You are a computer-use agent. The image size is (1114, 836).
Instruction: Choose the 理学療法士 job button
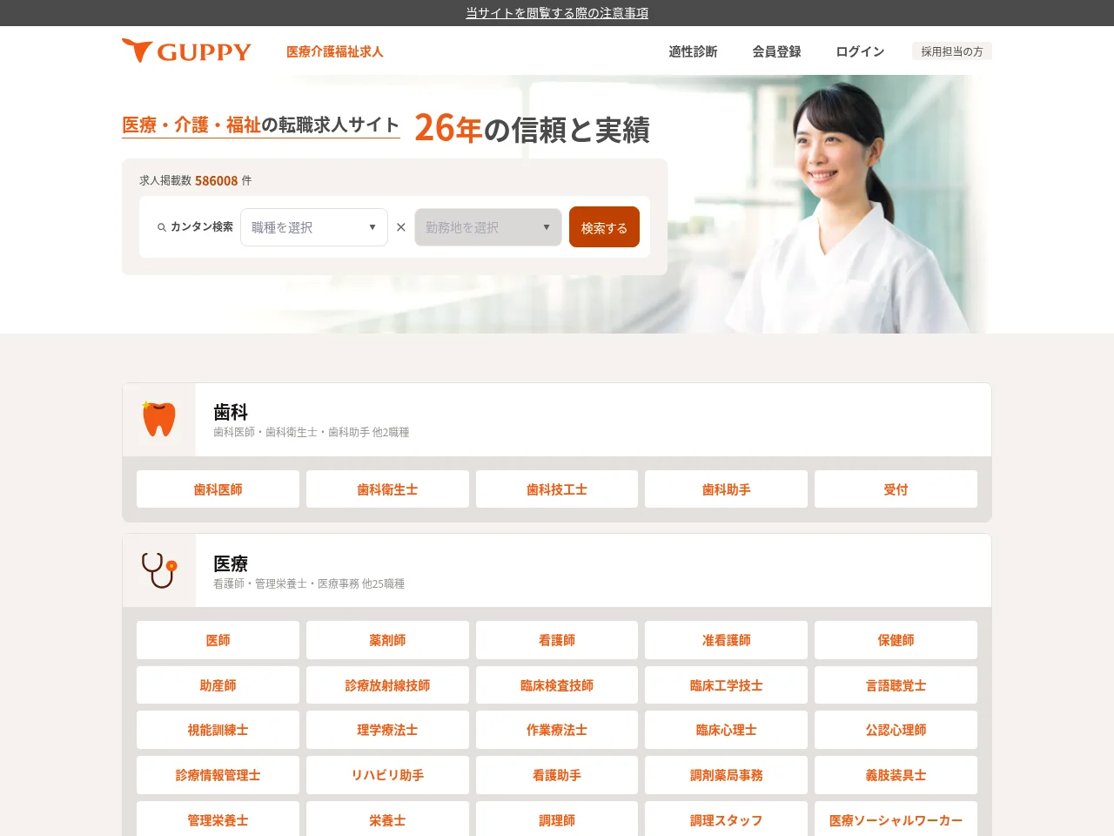point(387,730)
